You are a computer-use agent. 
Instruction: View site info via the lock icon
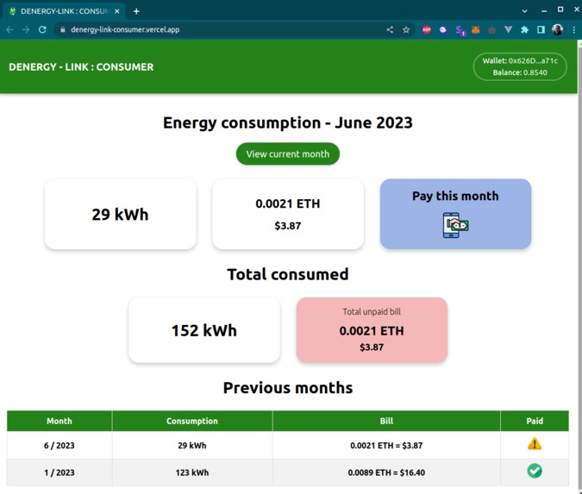pos(63,29)
